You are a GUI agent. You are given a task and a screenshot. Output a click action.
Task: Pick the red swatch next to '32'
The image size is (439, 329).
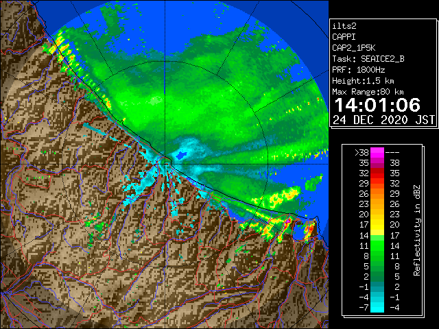(377, 173)
